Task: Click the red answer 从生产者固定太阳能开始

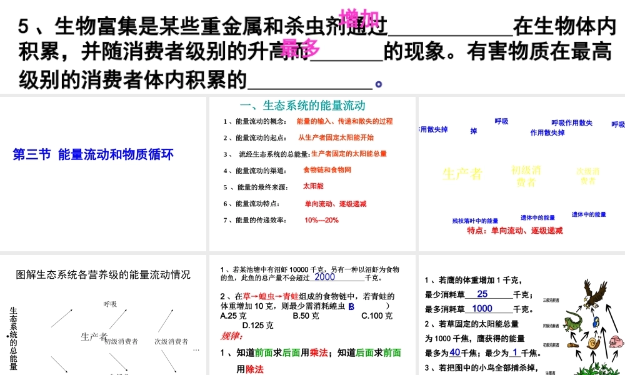Action: (336, 137)
